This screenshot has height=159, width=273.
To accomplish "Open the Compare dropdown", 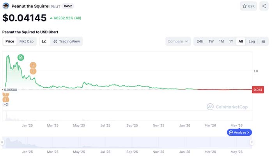I will 178,41.
